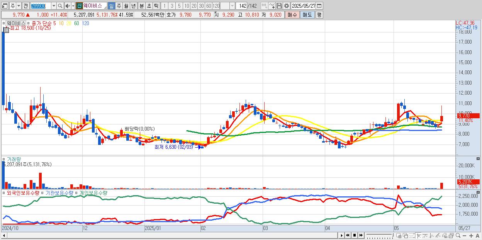Toggle the 개인보유수량 indicator checkbox
482x240 pixels.
coord(77,192)
